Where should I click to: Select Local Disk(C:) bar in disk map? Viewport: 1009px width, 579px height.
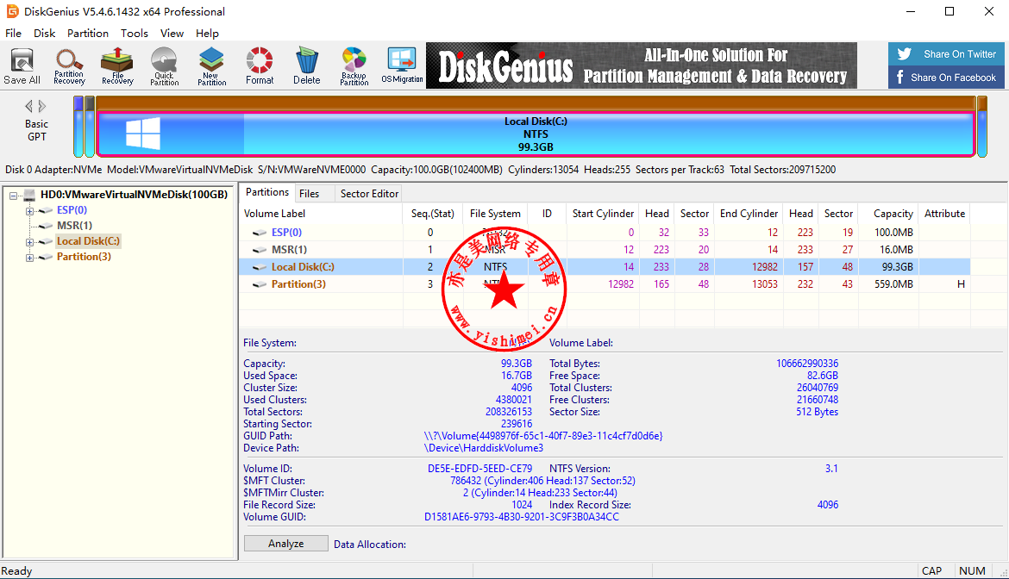pyautogui.click(x=536, y=134)
